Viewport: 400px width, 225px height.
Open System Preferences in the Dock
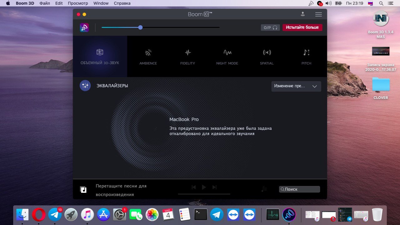pyautogui.click(x=120, y=215)
